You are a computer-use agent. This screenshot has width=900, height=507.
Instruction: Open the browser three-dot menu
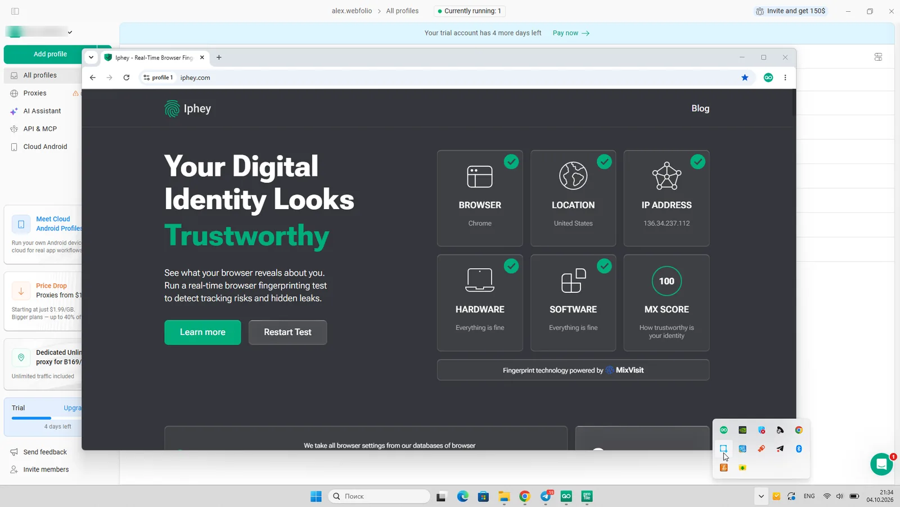tap(785, 78)
